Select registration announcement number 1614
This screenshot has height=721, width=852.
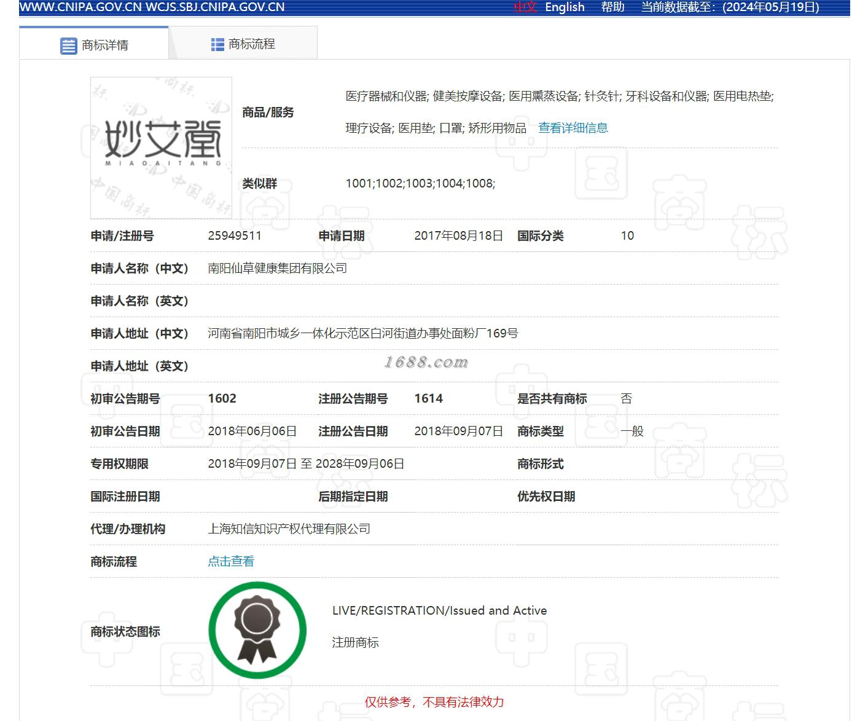(x=429, y=398)
